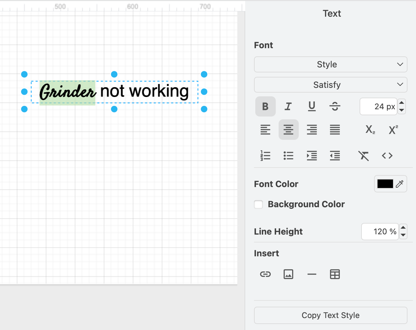Click the Text panel heading

tap(332, 14)
